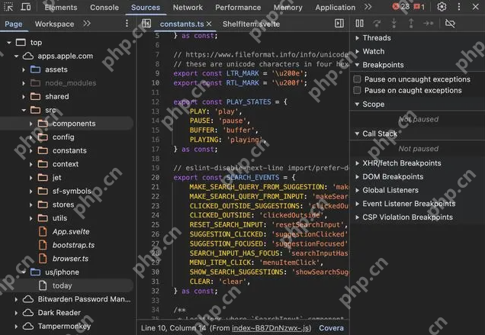This screenshot has height=335, width=485.
Task: Expand XHR/fetch Breakpoints section
Action: pyautogui.click(x=401, y=163)
